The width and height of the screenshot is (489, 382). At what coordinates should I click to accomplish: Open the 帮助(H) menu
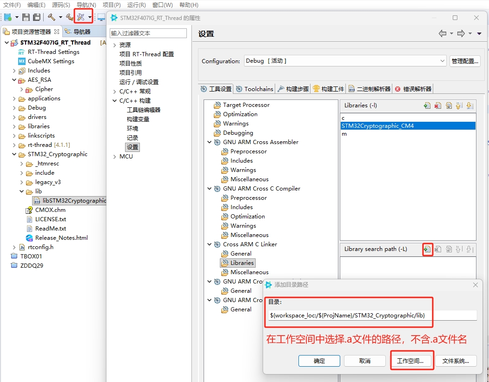pyautogui.click(x=189, y=5)
